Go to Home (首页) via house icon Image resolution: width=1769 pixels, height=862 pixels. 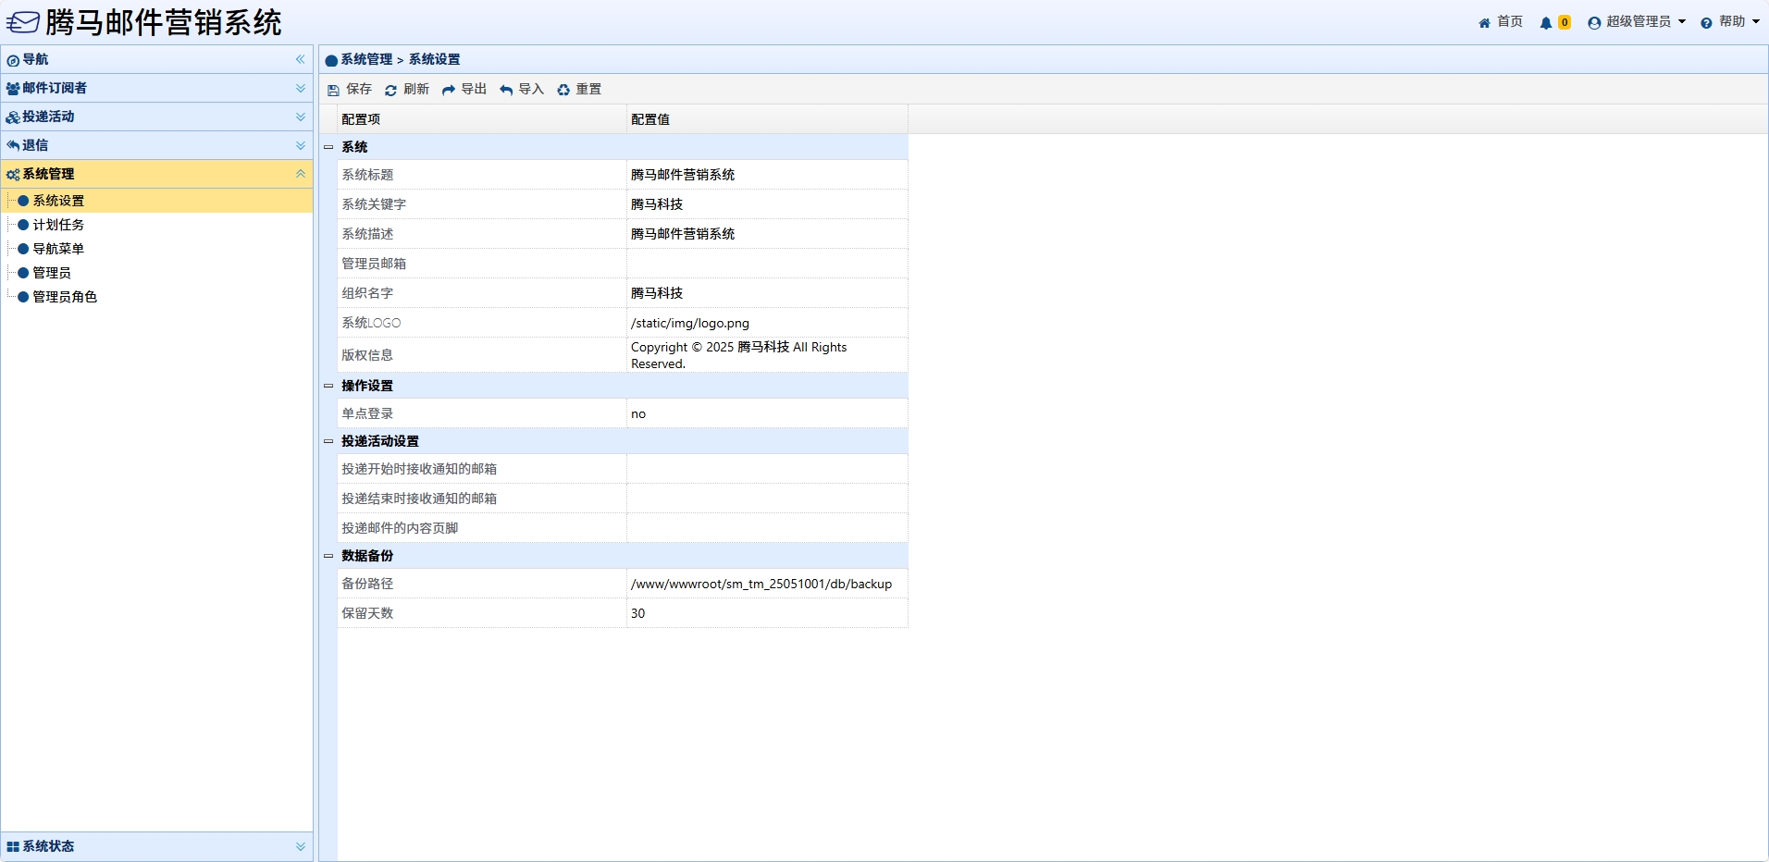click(1485, 22)
